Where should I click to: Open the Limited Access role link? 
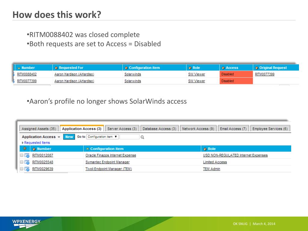click(x=215, y=162)
